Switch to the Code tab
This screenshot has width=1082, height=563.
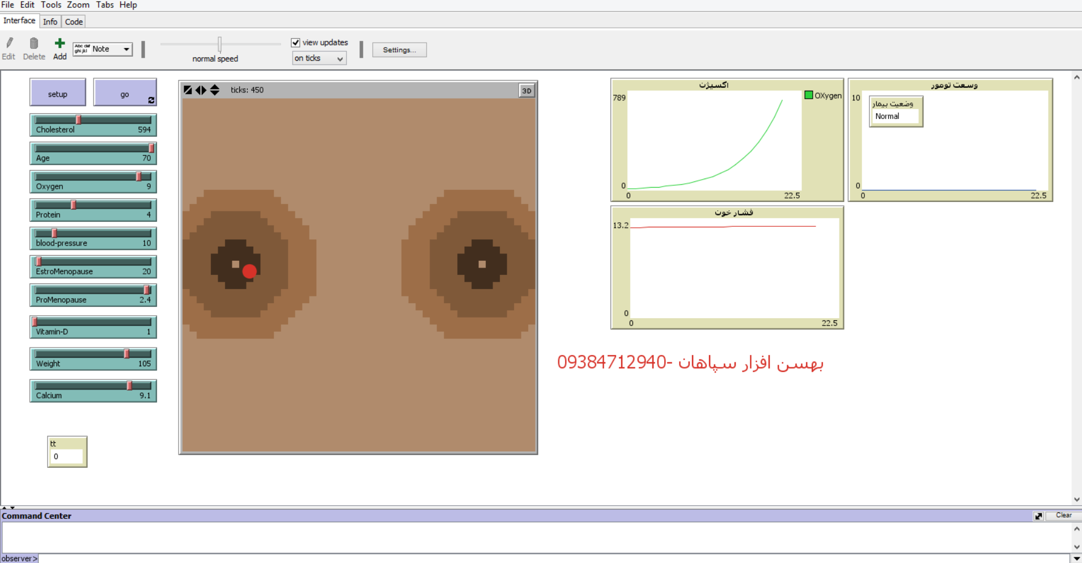tap(74, 22)
